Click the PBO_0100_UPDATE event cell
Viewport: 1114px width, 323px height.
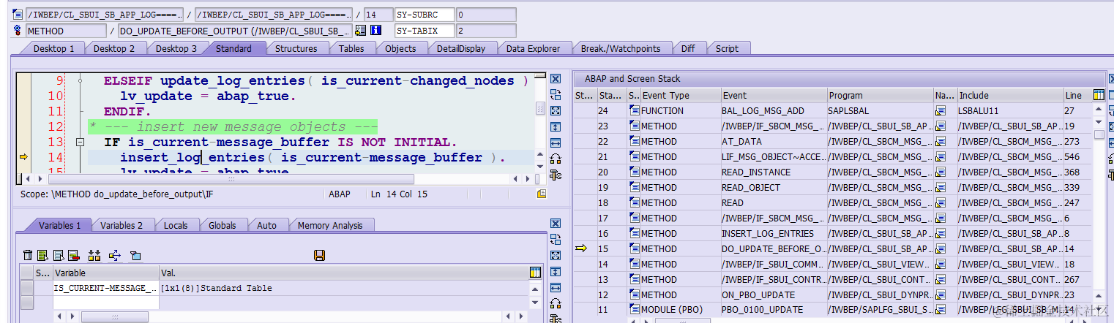[x=774, y=310]
